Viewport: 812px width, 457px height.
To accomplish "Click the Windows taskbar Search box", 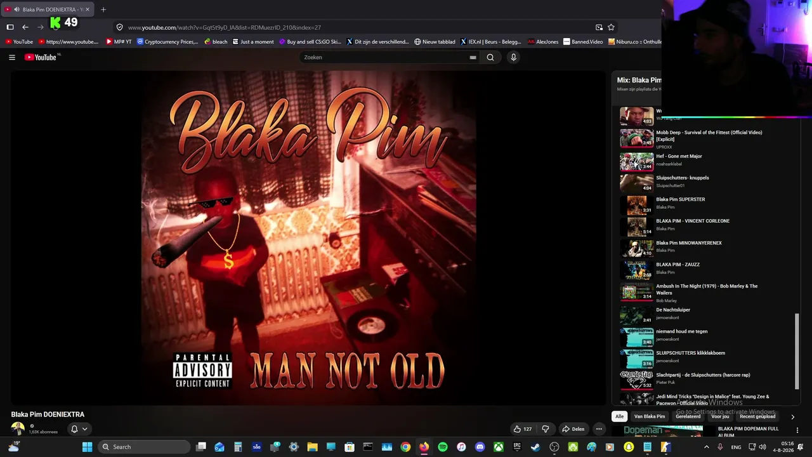I will coord(145,447).
